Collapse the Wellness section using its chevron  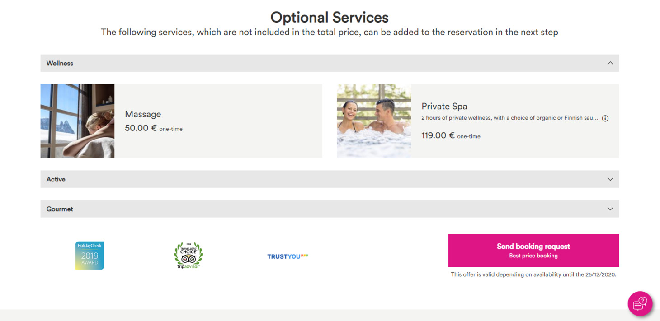[x=610, y=63]
